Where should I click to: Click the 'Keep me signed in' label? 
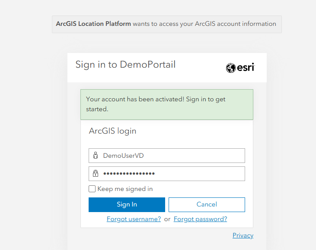point(125,189)
